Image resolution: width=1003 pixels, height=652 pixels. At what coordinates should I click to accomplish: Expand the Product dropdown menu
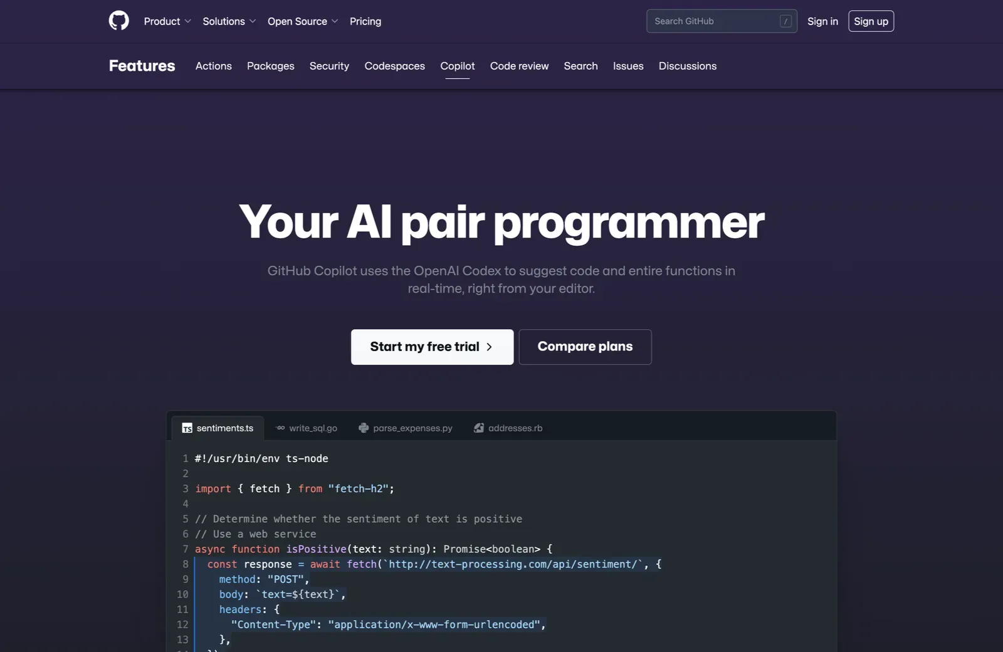click(167, 21)
